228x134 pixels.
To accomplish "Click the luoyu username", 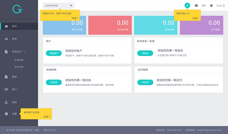I will tap(219, 6).
